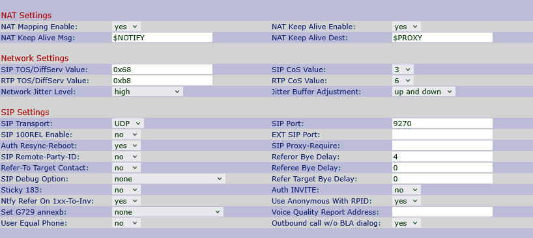Screen dimensions: 533x238
Task: Open the SIP Remote-Party-ID dropdown
Action: [126, 157]
